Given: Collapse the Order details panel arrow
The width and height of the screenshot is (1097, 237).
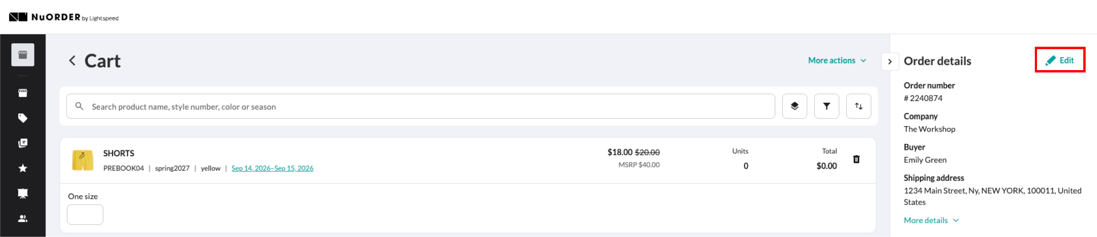Looking at the screenshot, I should [x=890, y=62].
